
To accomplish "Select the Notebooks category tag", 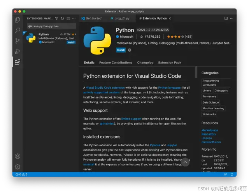I will [x=209, y=114].
